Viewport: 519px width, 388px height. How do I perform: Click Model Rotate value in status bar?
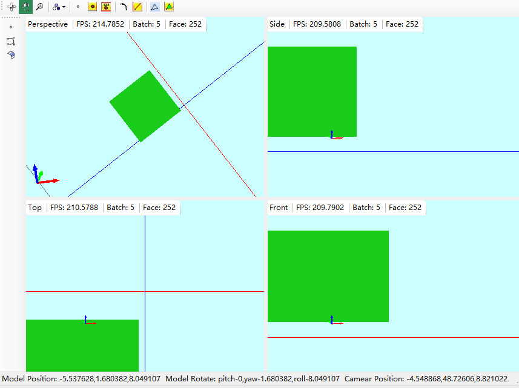[x=279, y=379]
